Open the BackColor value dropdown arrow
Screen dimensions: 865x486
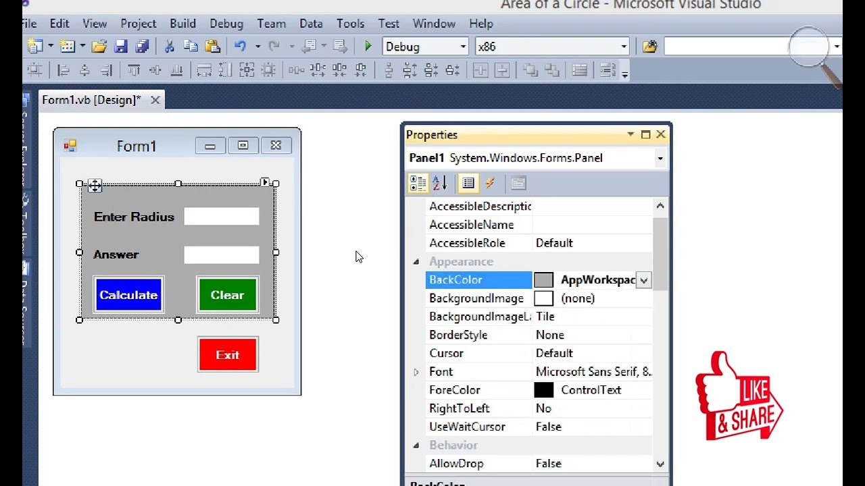point(644,280)
